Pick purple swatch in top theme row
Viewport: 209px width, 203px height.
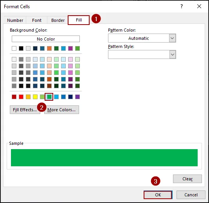[x=70, y=48]
